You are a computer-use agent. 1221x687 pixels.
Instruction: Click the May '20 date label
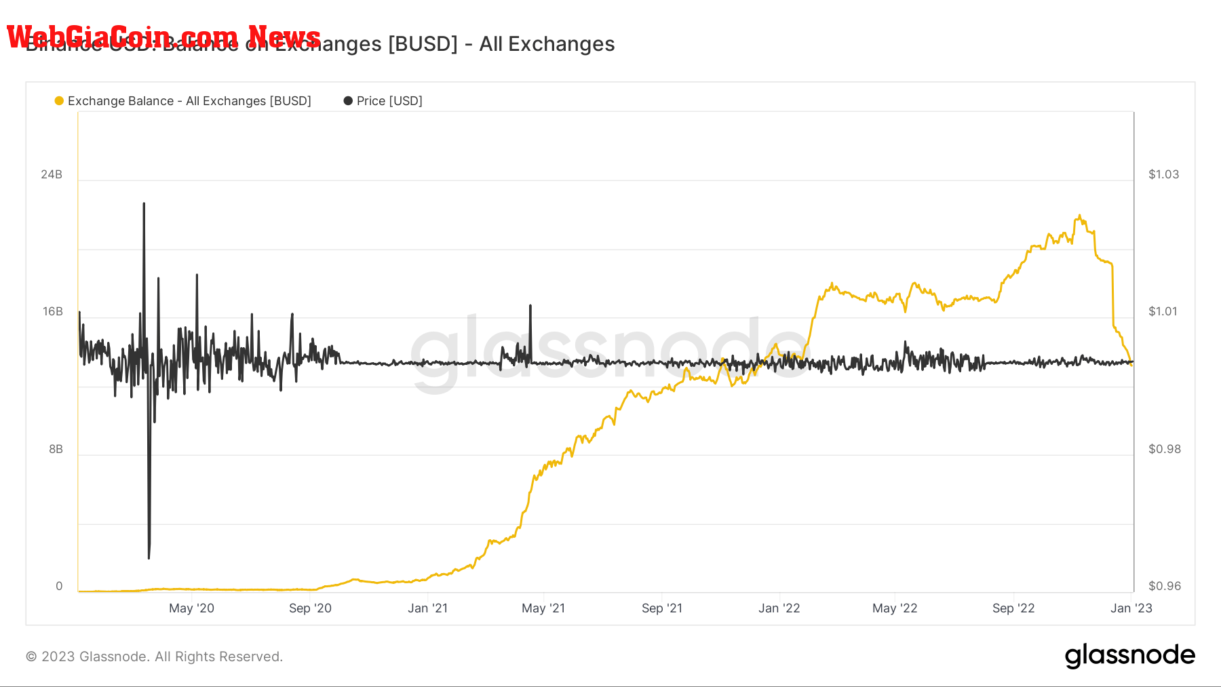click(191, 608)
